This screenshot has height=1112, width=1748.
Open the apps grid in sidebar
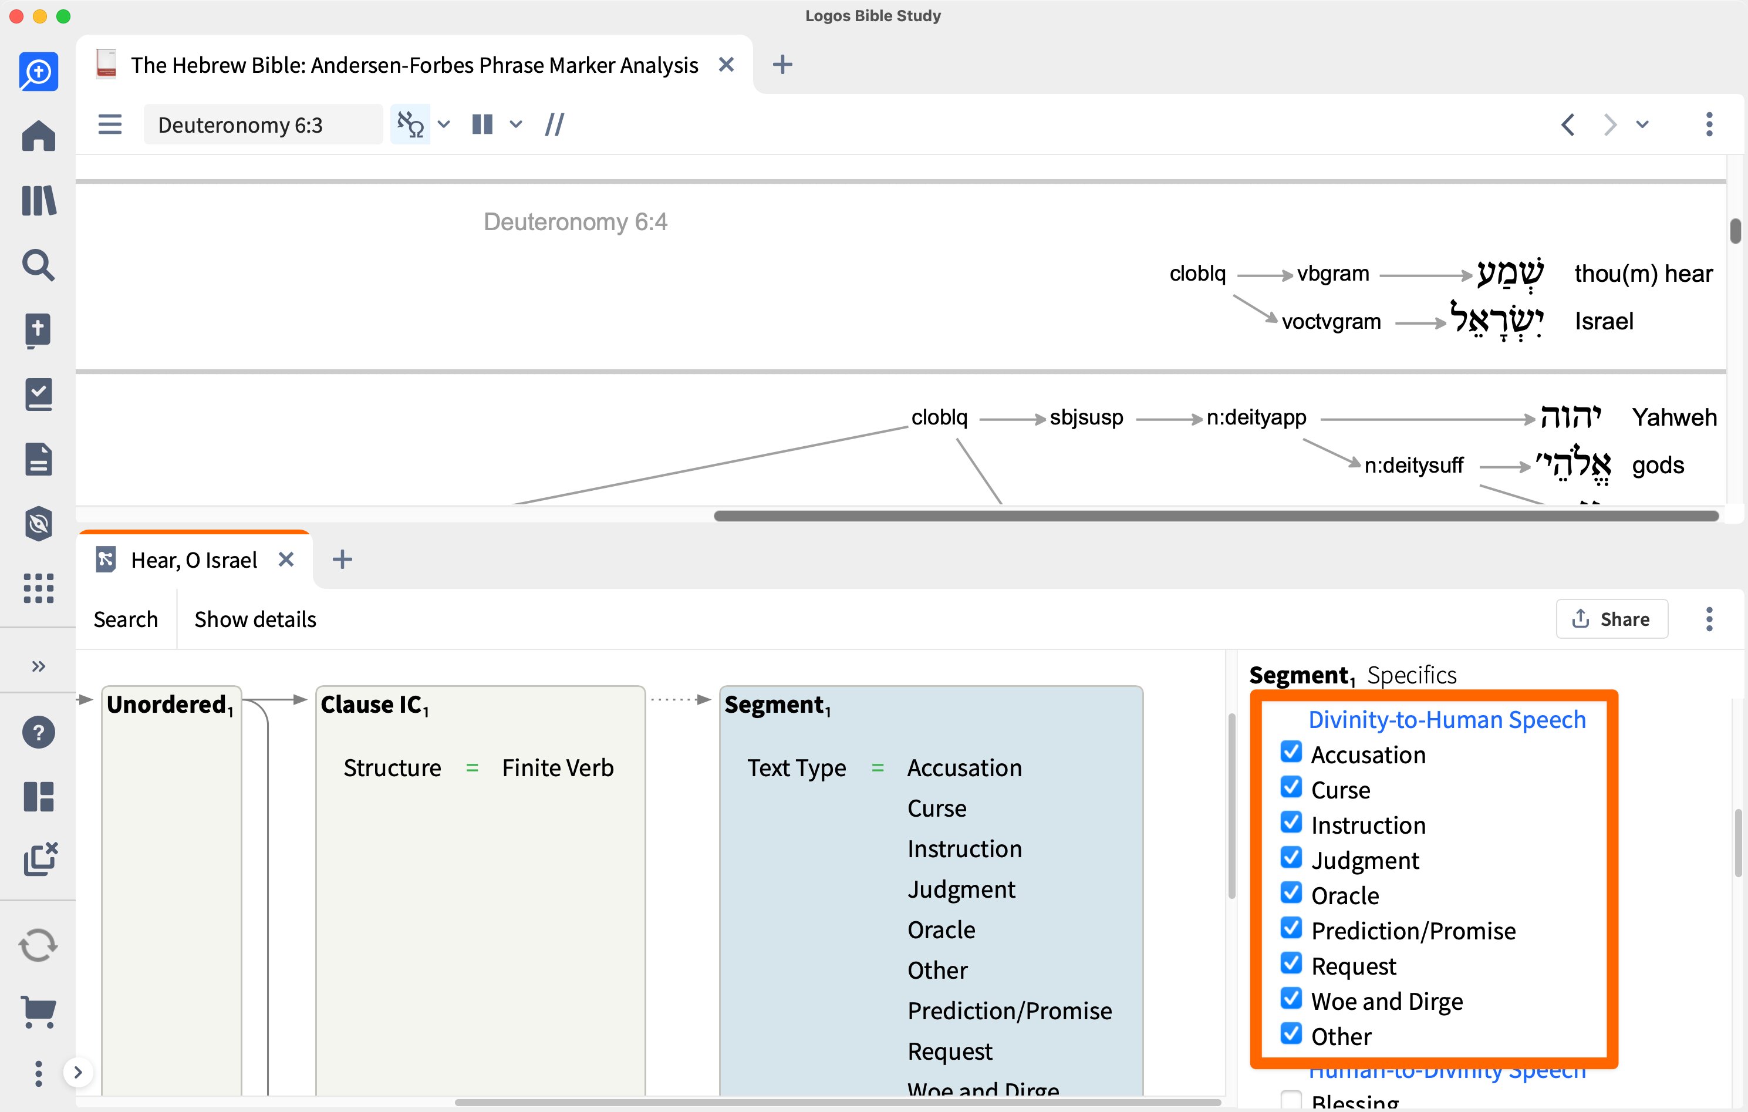[x=38, y=588]
